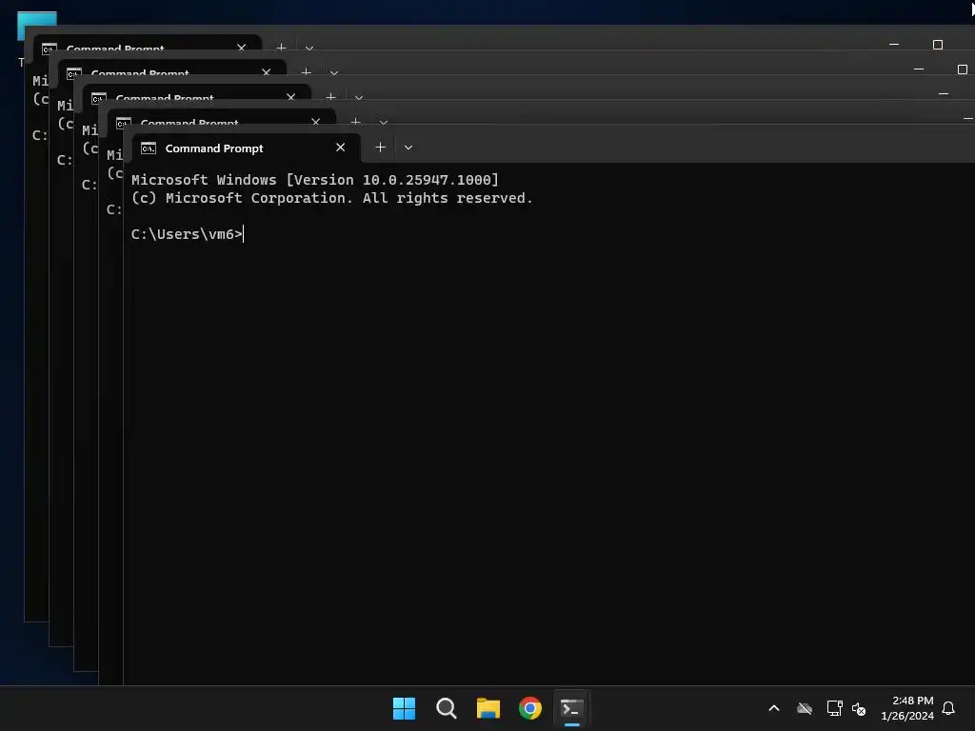This screenshot has width=975, height=731.
Task: Click the C:\Users\vm6> prompt in front window
Action: [187, 234]
